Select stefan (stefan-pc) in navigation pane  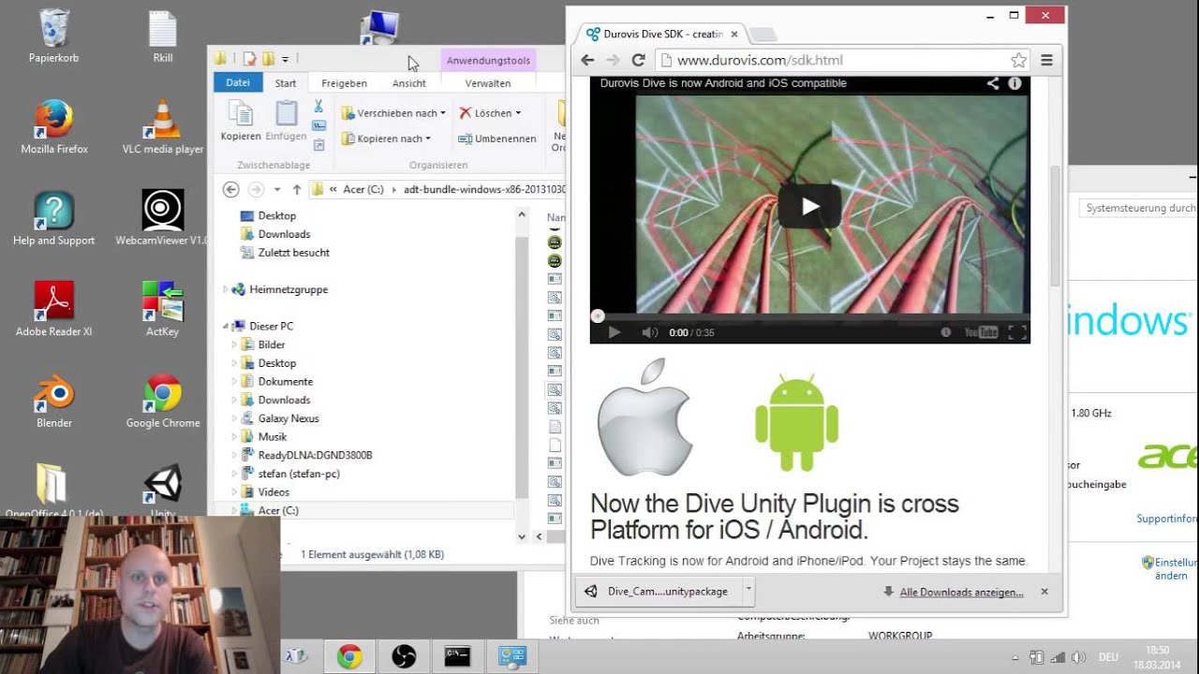tap(298, 474)
